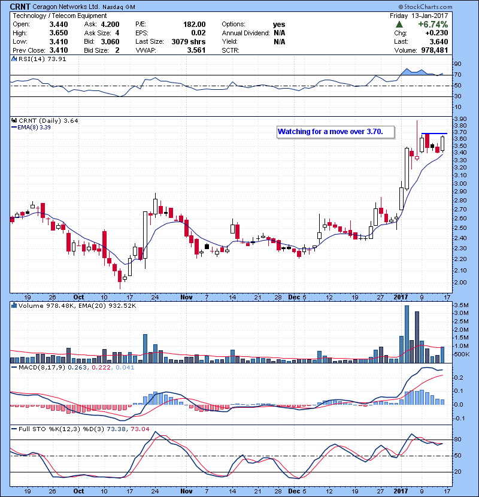
Task: Click the Friday 13-Jan-2017 date text
Action: [x=419, y=16]
